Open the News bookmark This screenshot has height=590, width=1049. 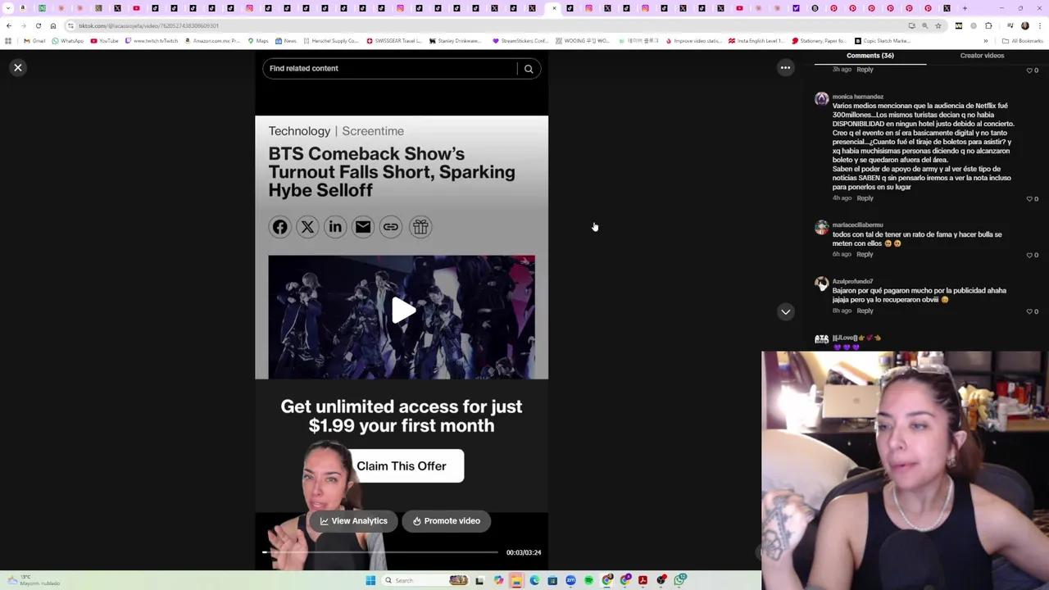pos(286,41)
